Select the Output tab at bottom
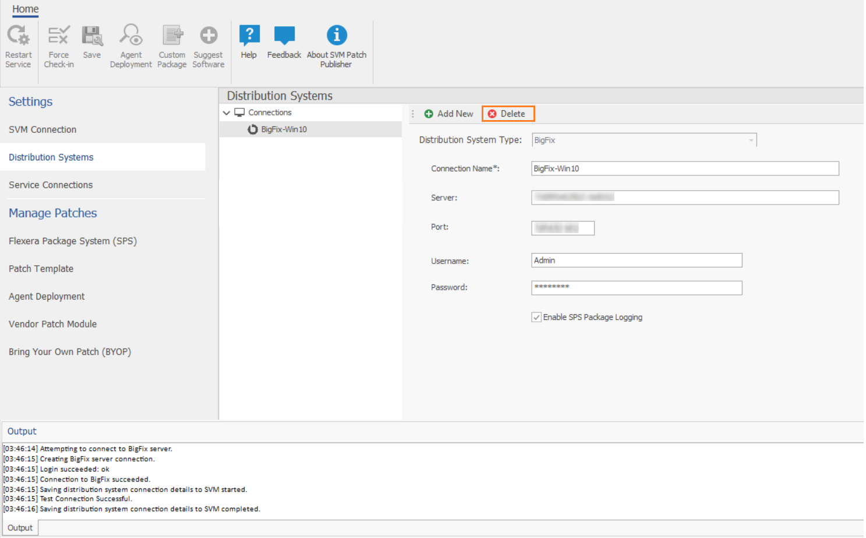The width and height of the screenshot is (866, 538). tap(20, 528)
